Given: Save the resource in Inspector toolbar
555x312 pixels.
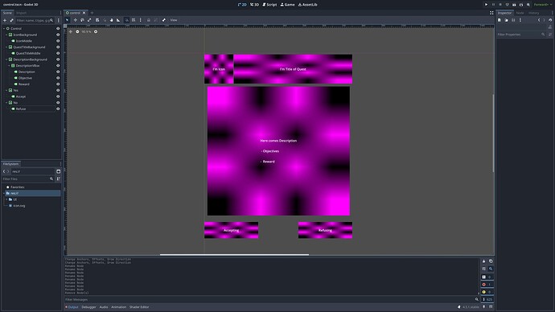Looking at the screenshot, I should (513, 20).
